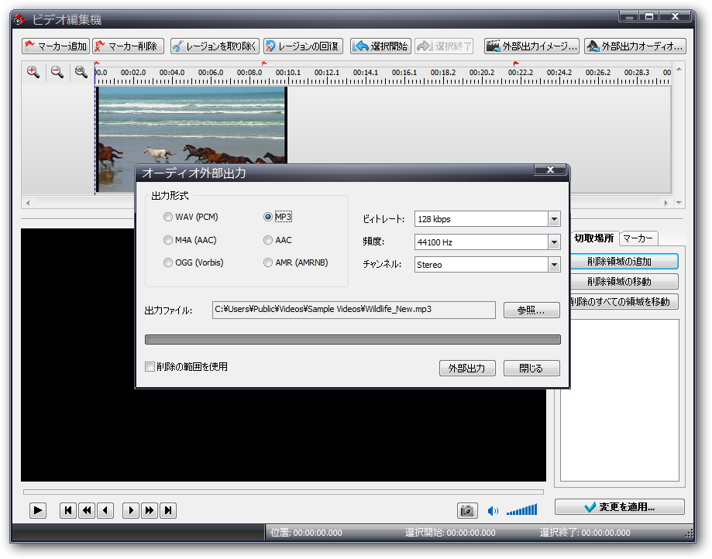Click 選択開始: 00:00:00.000 in the status bar
Viewport: 712px width, 559px height.
pos(450,533)
